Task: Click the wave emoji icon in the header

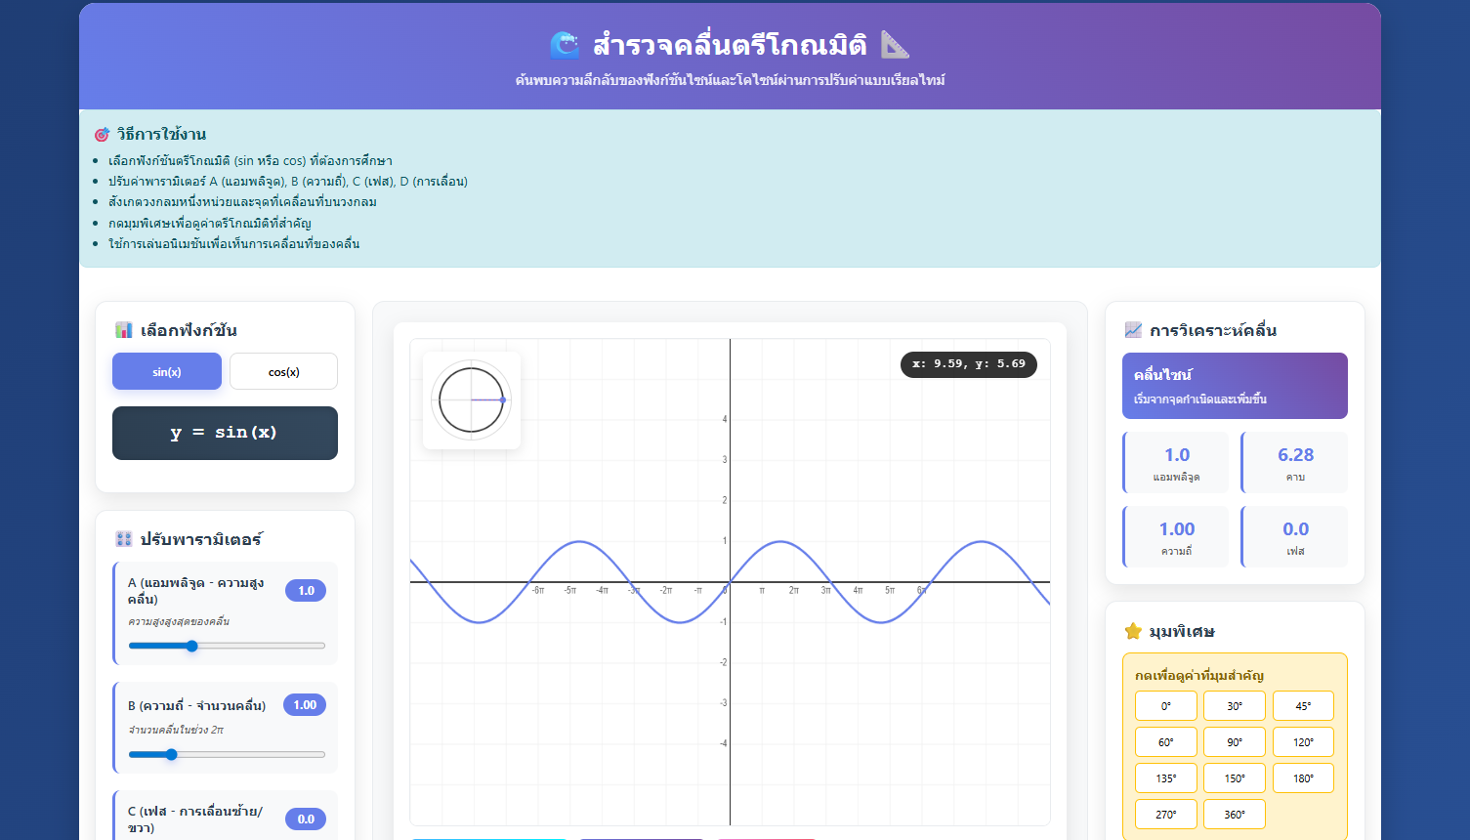Action: tap(565, 45)
